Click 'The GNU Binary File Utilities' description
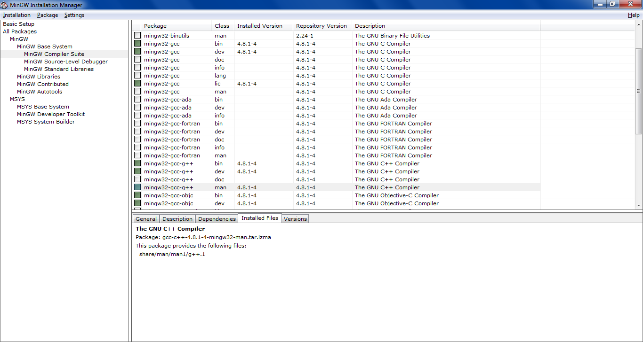 [x=392, y=36]
